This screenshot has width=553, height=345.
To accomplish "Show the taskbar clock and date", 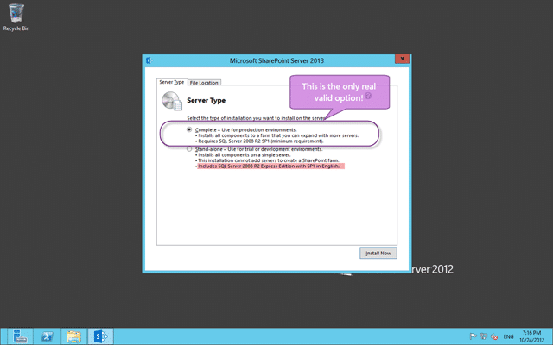I will pyautogui.click(x=532, y=336).
